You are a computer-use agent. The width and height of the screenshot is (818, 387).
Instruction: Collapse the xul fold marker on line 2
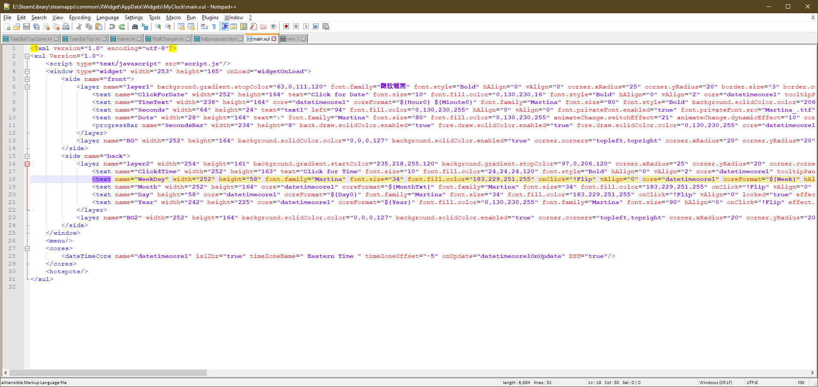(x=27, y=56)
